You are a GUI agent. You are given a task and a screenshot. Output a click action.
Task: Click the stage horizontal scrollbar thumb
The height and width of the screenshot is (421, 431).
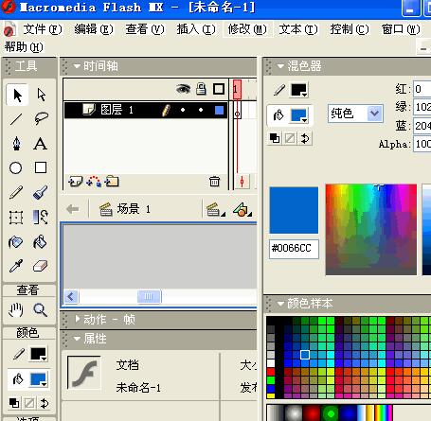click(x=149, y=297)
